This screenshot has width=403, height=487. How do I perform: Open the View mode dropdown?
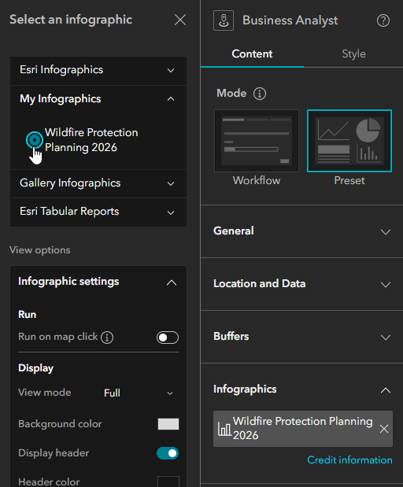tap(139, 393)
